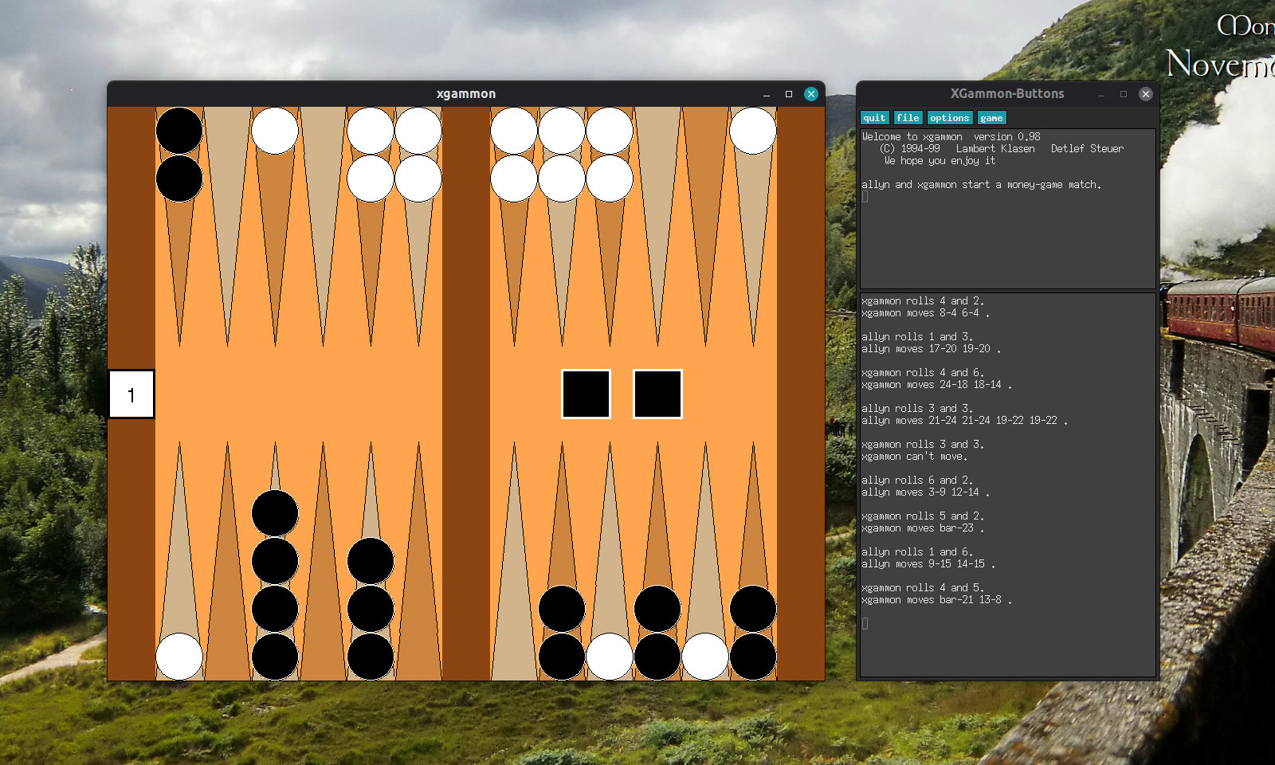1275x765 pixels.
Task: Click the right black die on the board
Action: tap(657, 393)
